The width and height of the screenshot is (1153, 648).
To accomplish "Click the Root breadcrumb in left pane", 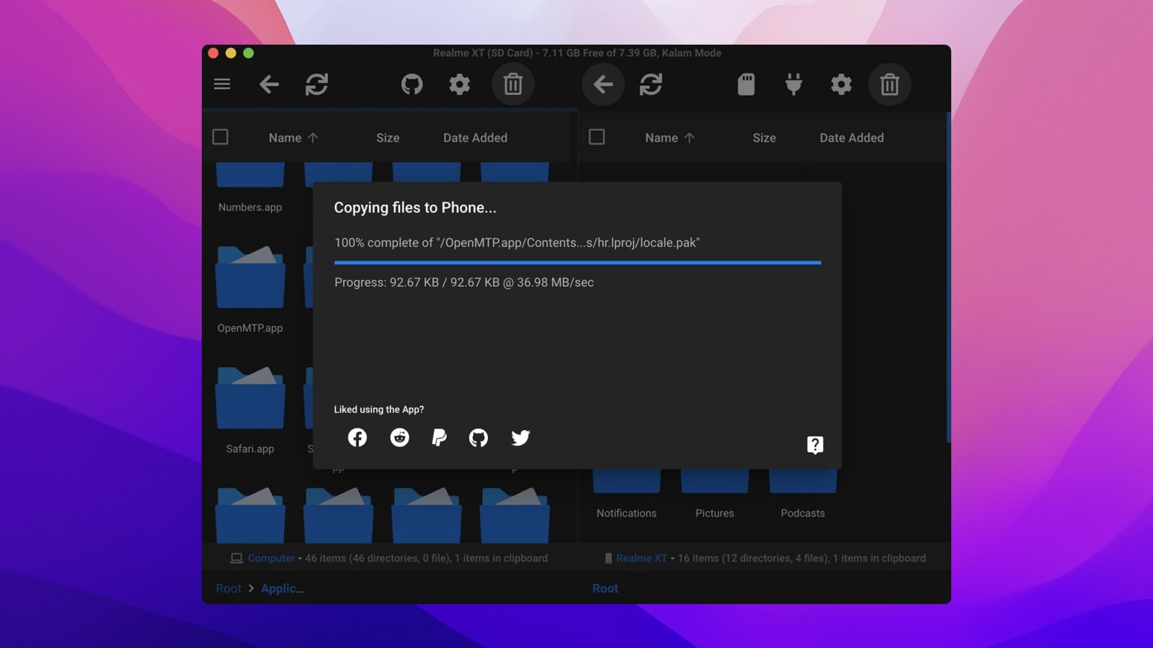I will 228,588.
